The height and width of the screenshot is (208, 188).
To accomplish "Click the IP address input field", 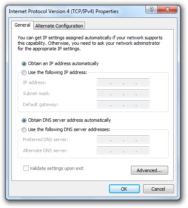I will tap(123, 82).
